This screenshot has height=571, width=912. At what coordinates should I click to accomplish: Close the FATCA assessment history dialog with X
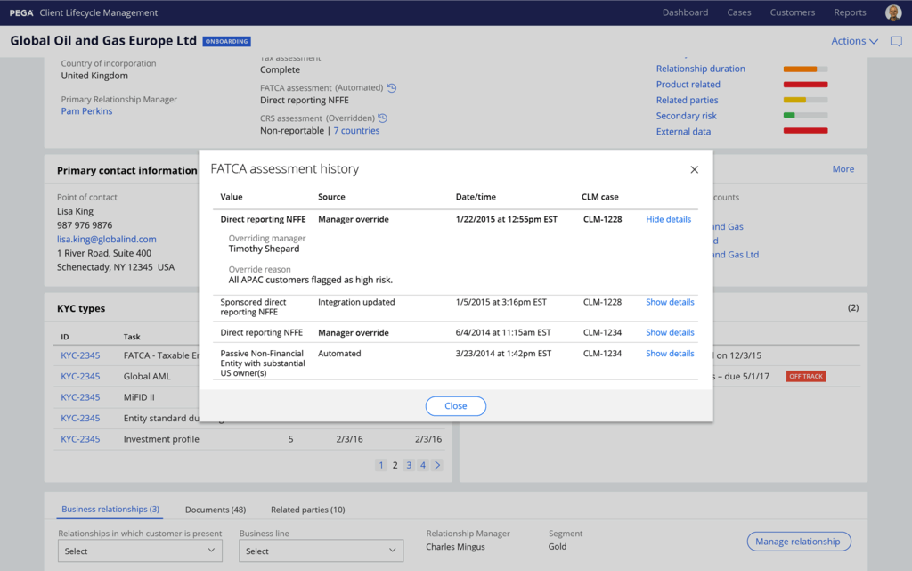[695, 169]
